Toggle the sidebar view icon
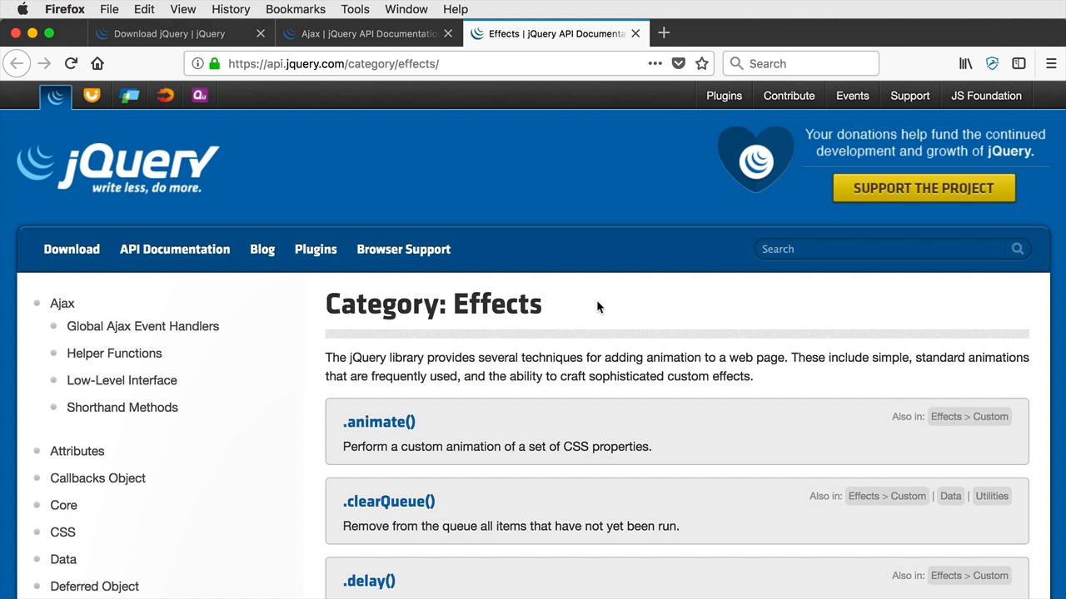 (1019, 63)
